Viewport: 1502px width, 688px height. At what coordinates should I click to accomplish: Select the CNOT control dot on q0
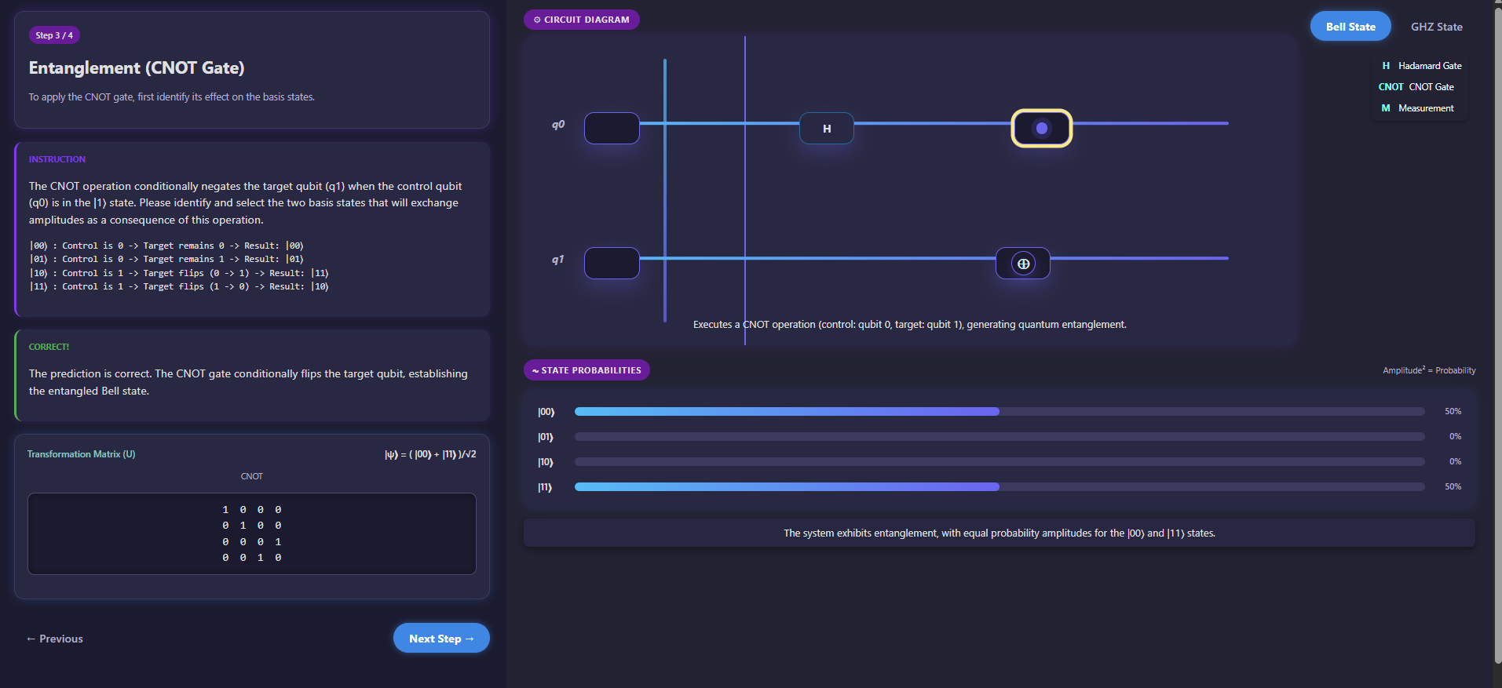tap(1041, 129)
